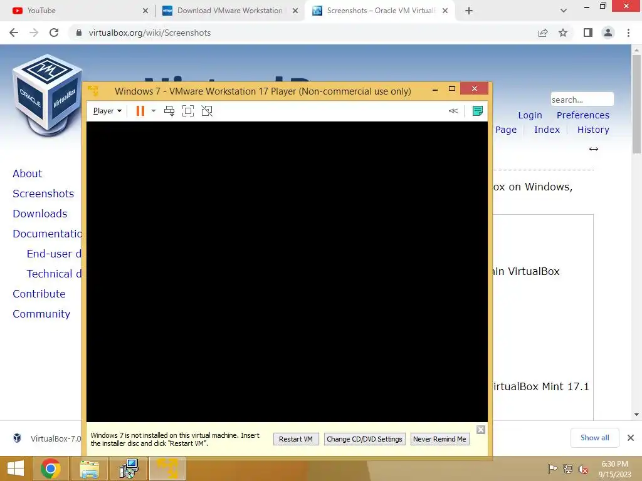642x481 pixels.
Task: Open the Contribute sidebar link
Action: pyautogui.click(x=39, y=294)
